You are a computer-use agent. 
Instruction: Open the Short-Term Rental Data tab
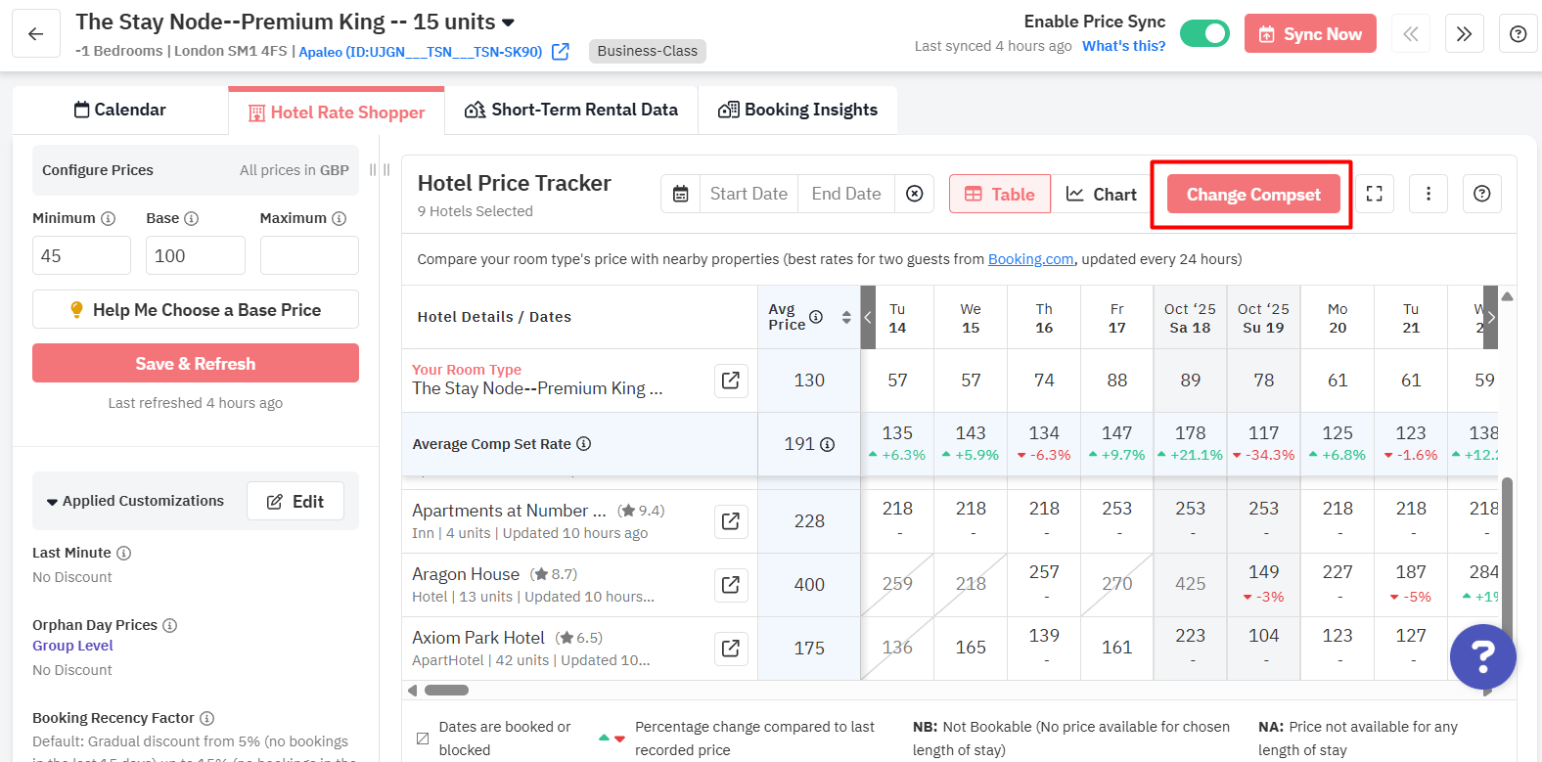point(571,110)
